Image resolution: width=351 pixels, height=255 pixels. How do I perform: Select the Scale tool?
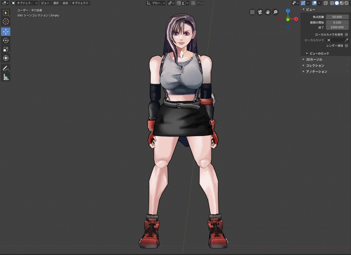6,49
